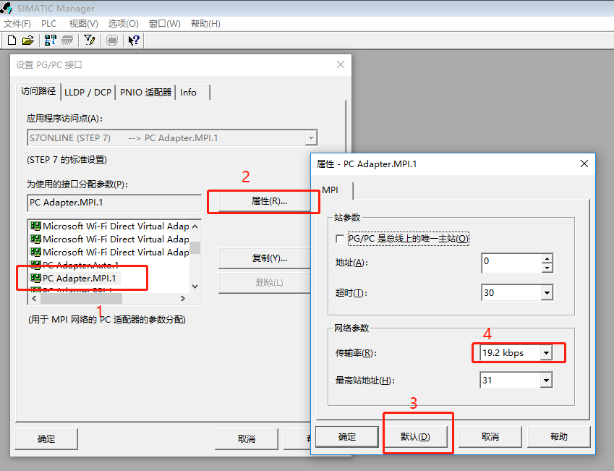
Task: Expand the 超时(T) dropdown
Action: 547,293
